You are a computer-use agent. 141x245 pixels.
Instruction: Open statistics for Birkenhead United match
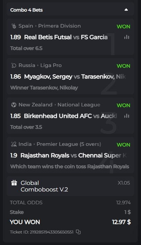[x=127, y=116]
